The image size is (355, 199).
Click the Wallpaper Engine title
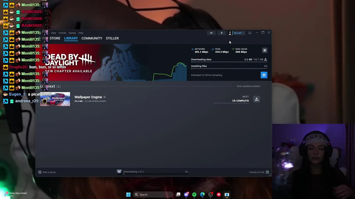click(88, 97)
